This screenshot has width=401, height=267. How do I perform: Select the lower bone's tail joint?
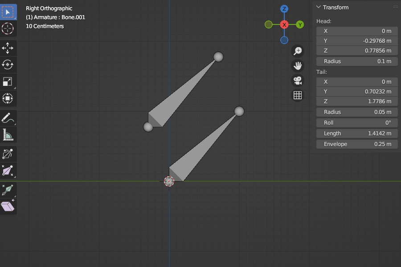(x=239, y=111)
